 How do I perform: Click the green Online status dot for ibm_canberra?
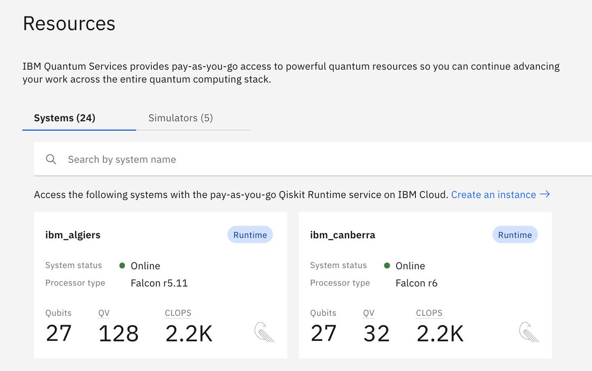[x=387, y=265]
